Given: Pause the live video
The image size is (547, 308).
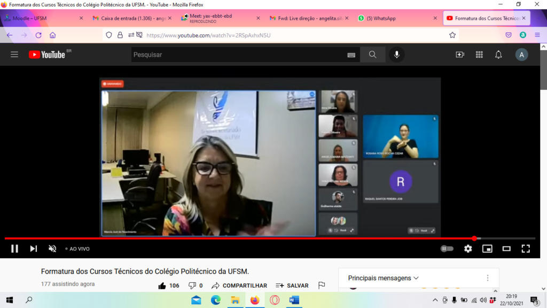Looking at the screenshot, I should (14, 249).
